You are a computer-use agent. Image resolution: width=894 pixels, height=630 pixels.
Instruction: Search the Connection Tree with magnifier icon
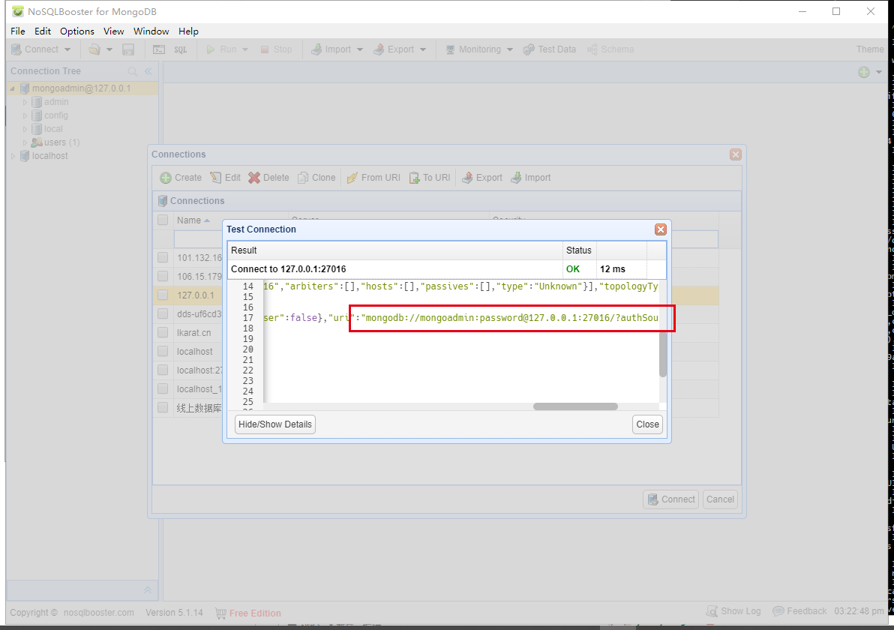point(132,71)
